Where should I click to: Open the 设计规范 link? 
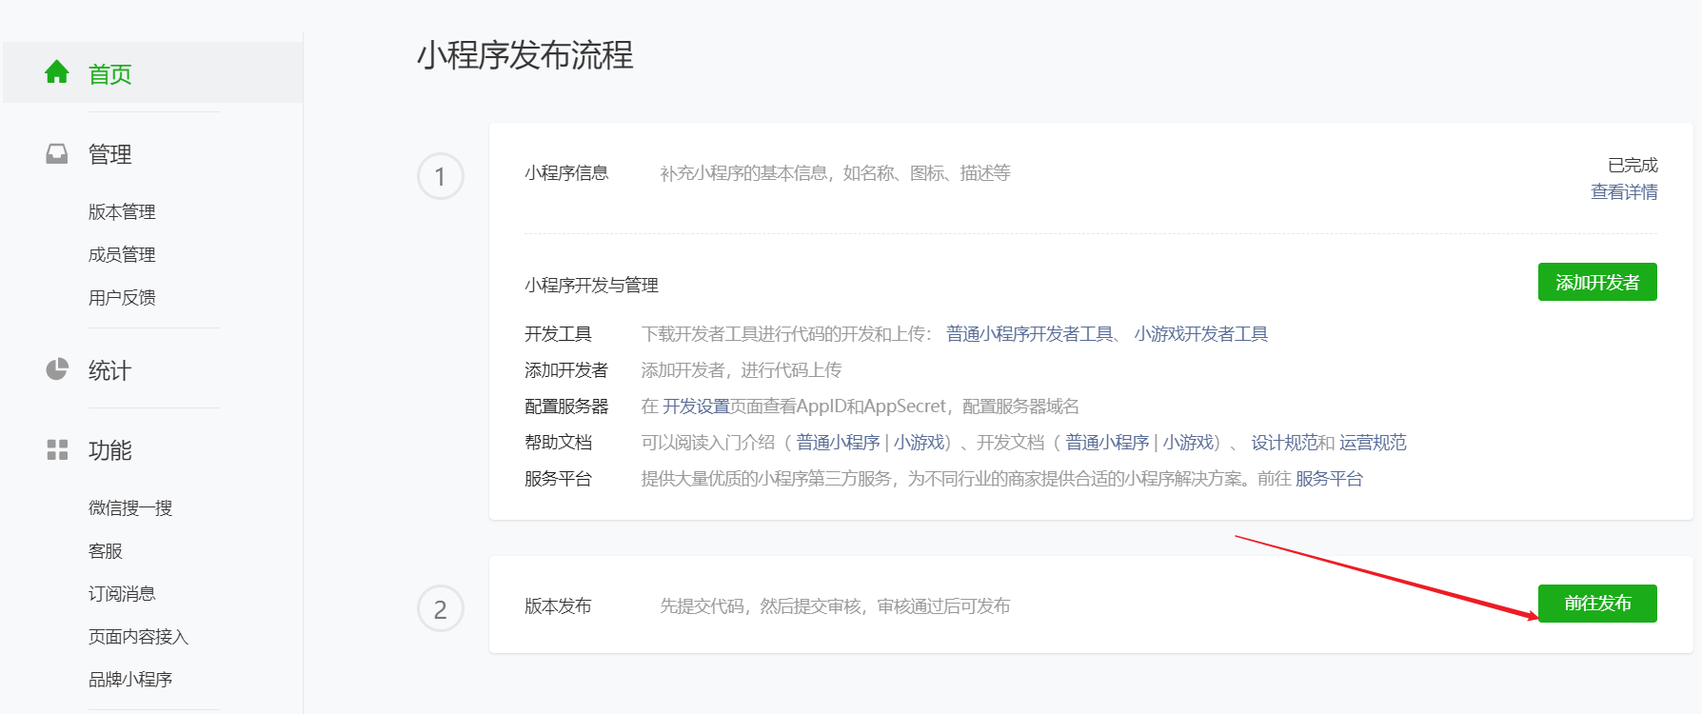coord(1284,442)
